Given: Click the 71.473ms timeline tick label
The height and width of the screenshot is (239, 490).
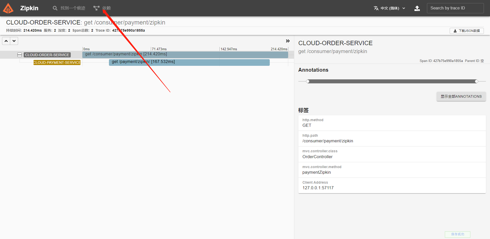Looking at the screenshot, I should [159, 49].
